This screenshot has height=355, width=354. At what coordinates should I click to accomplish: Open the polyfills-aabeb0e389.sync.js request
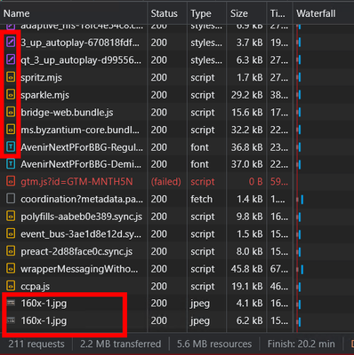point(82,217)
